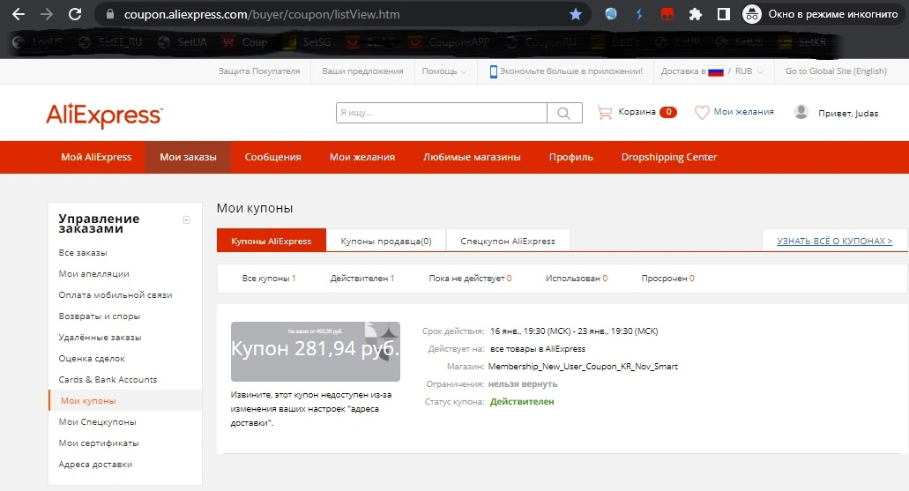Open Адреса доставки in the sidebar

[95, 465]
